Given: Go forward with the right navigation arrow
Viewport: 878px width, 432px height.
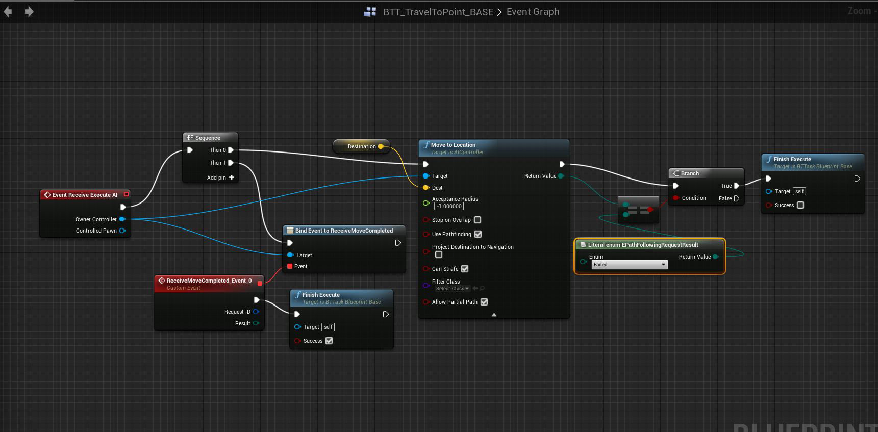Looking at the screenshot, I should 29,11.
